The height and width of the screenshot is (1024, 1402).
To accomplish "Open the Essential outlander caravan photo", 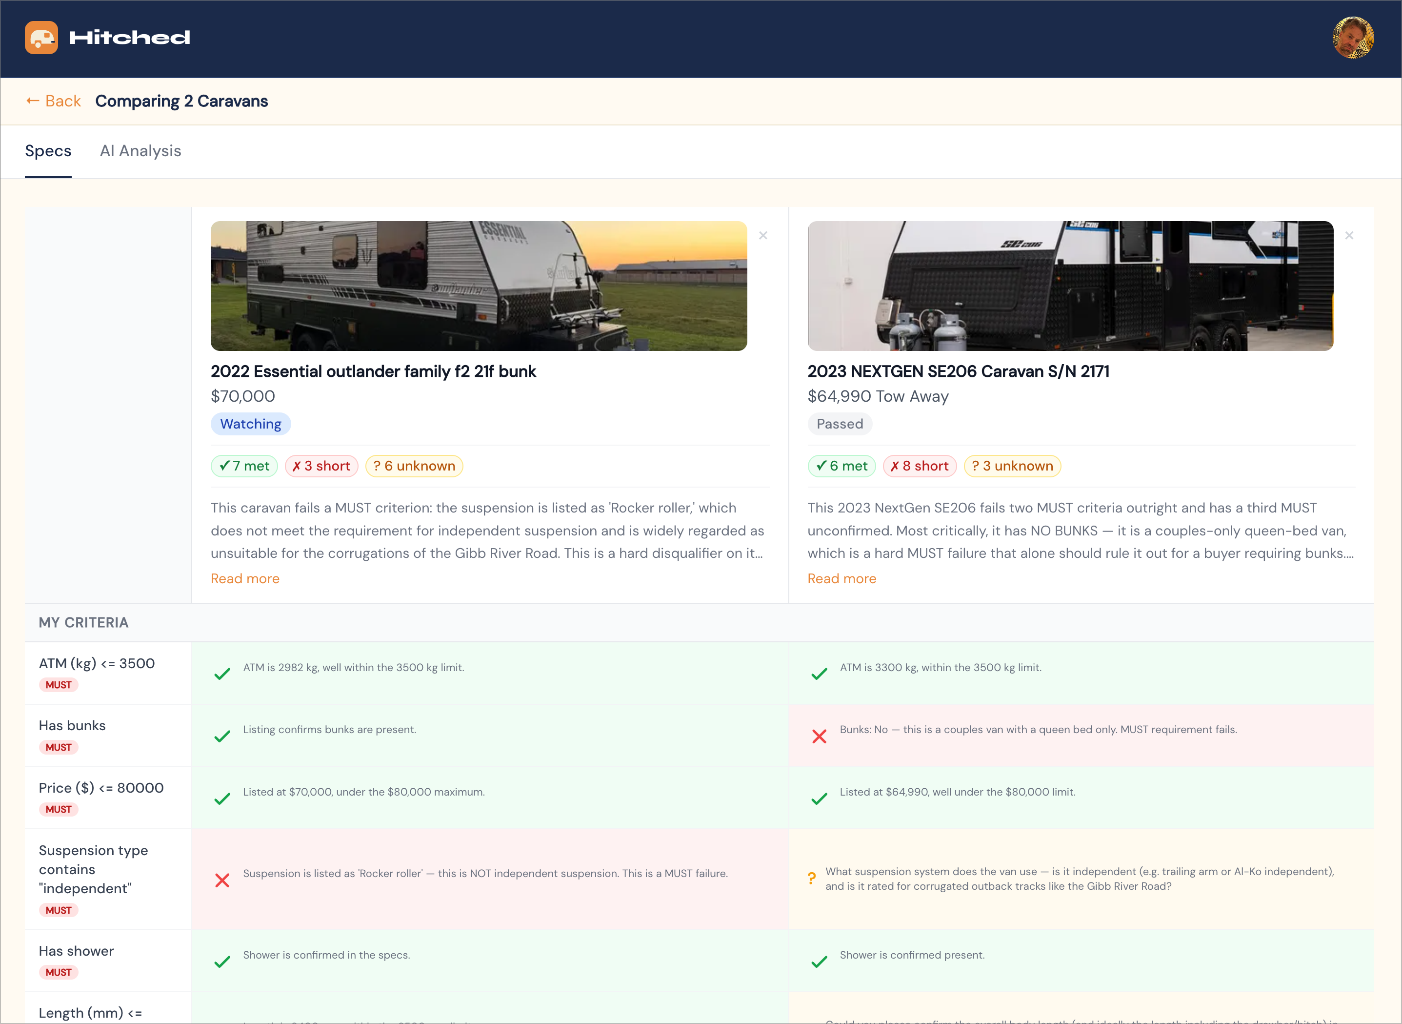I will click(x=479, y=286).
